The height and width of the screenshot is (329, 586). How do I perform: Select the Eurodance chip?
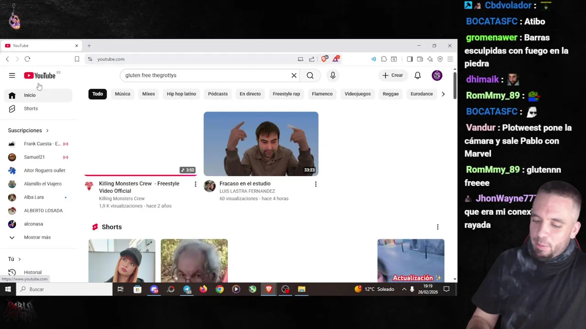coord(422,94)
